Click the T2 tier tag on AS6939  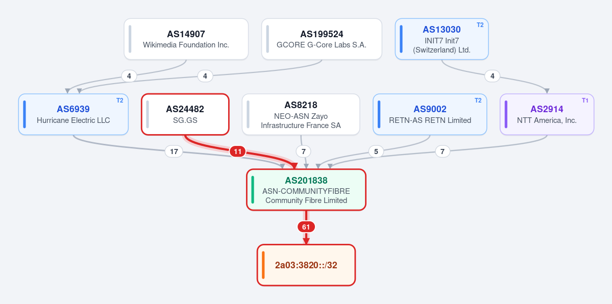(120, 100)
